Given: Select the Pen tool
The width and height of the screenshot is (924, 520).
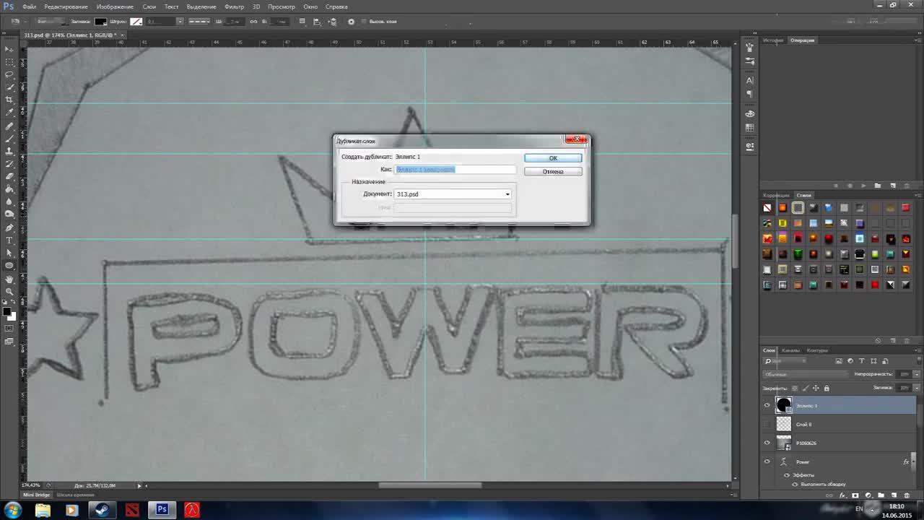Looking at the screenshot, I should coord(9,227).
